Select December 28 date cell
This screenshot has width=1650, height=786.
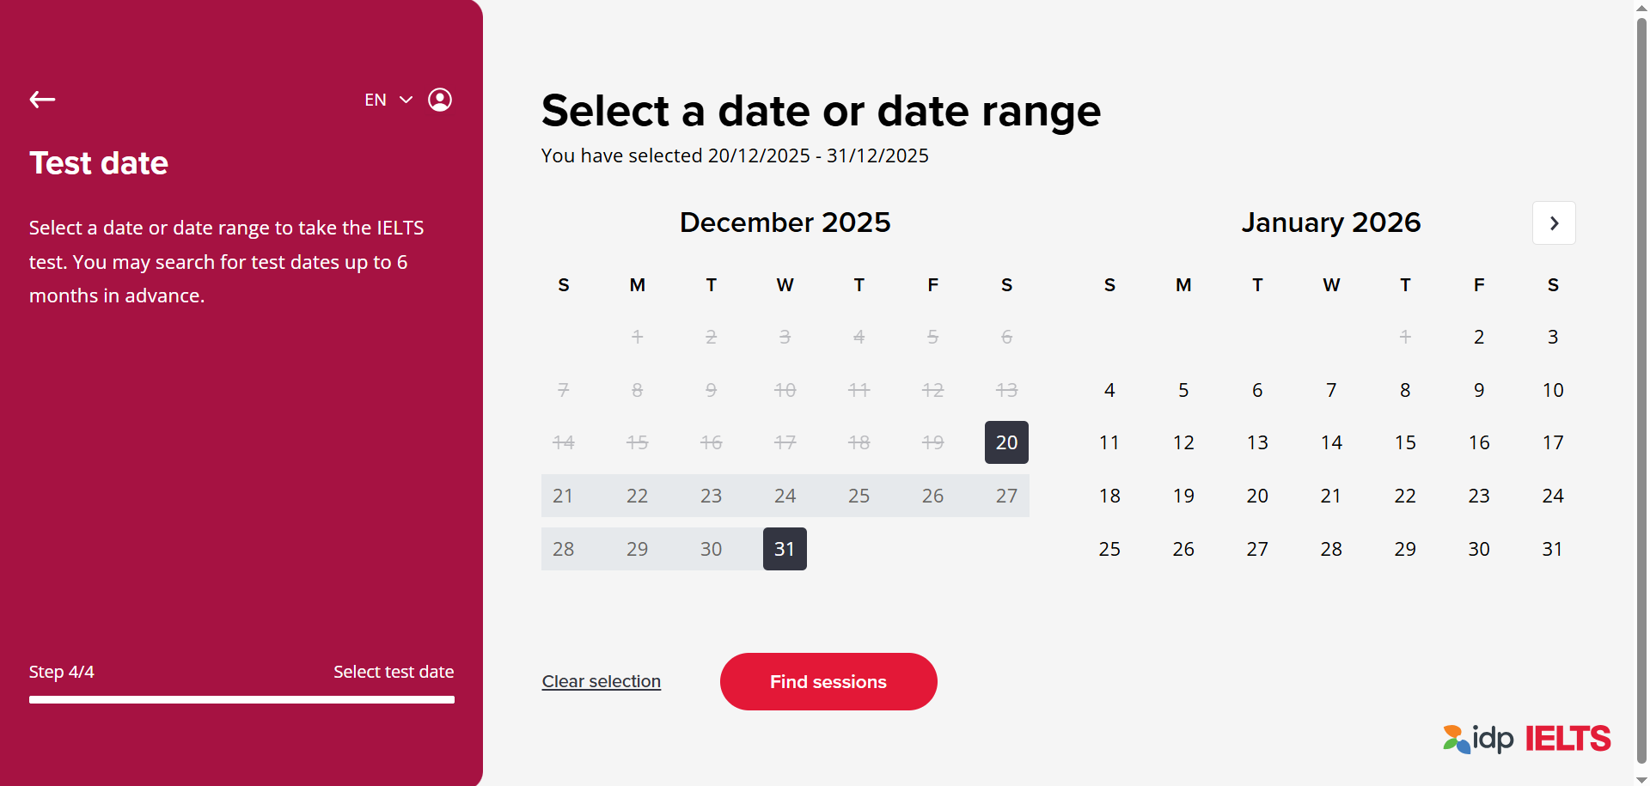(x=563, y=549)
